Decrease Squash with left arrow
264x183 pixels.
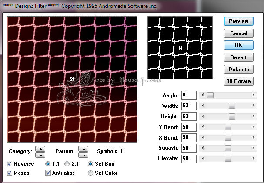click(x=203, y=148)
